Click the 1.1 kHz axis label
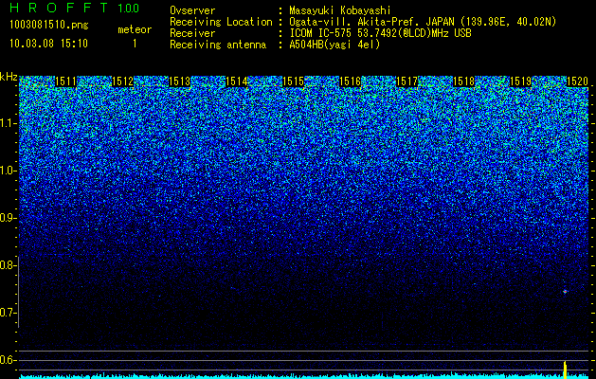The image size is (596, 379). [9, 123]
